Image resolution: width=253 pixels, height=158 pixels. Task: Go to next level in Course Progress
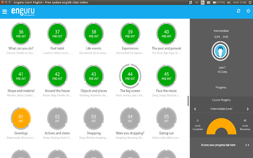[x=248, y=109]
